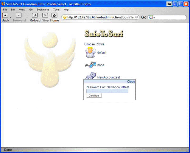Click the Forward arrow button
Viewport: 190px width, 153px height.
pos(18,15)
